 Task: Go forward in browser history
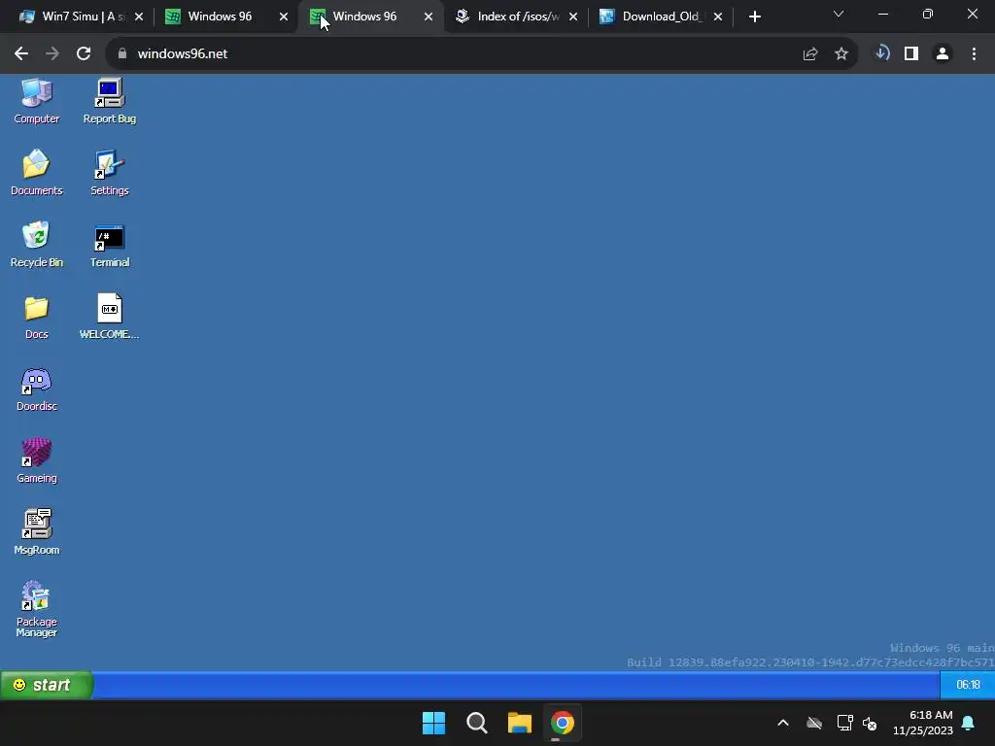tap(52, 54)
